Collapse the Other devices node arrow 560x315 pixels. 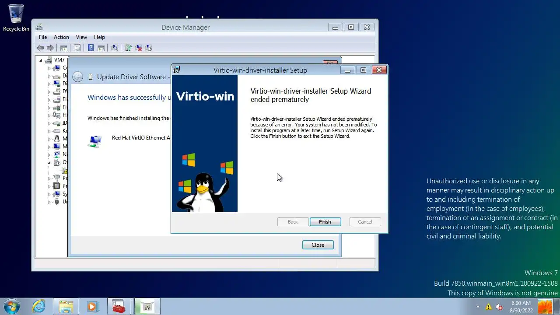[x=49, y=162]
